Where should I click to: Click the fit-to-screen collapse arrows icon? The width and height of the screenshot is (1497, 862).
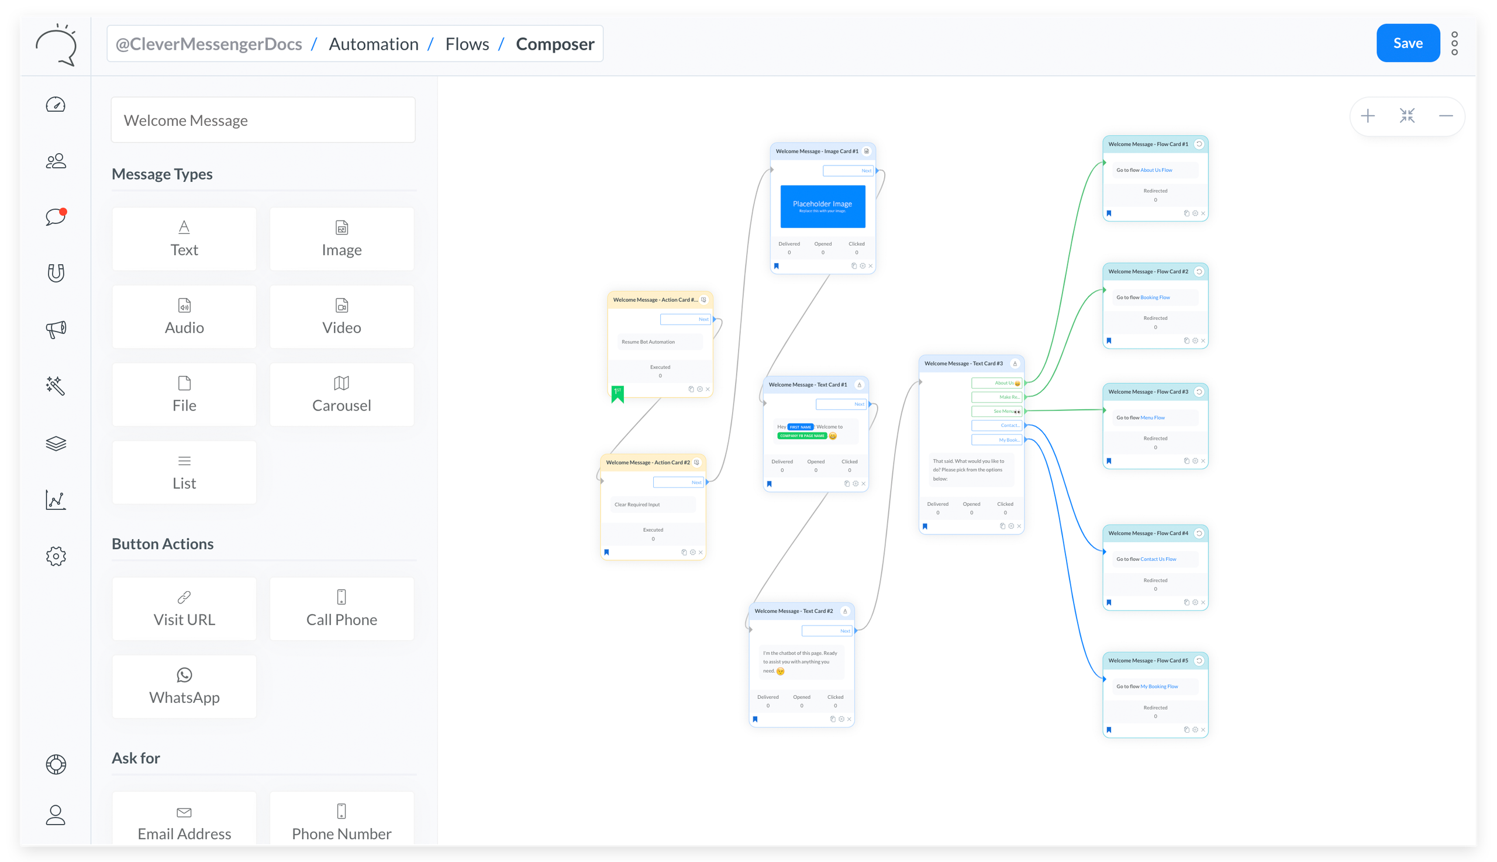(1407, 116)
